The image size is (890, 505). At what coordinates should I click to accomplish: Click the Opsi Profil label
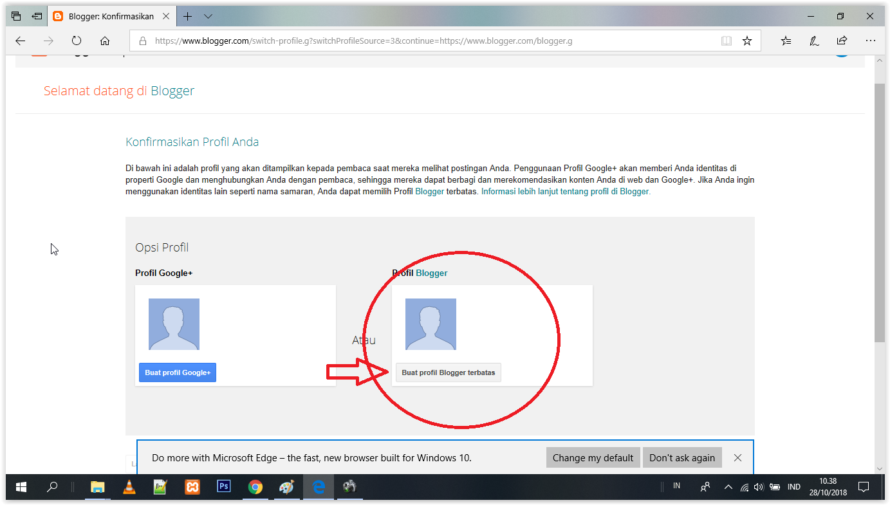click(162, 248)
